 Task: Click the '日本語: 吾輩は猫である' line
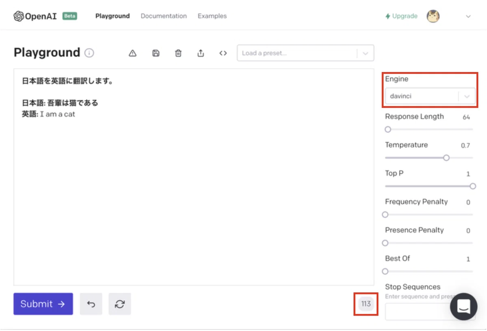pyautogui.click(x=60, y=103)
